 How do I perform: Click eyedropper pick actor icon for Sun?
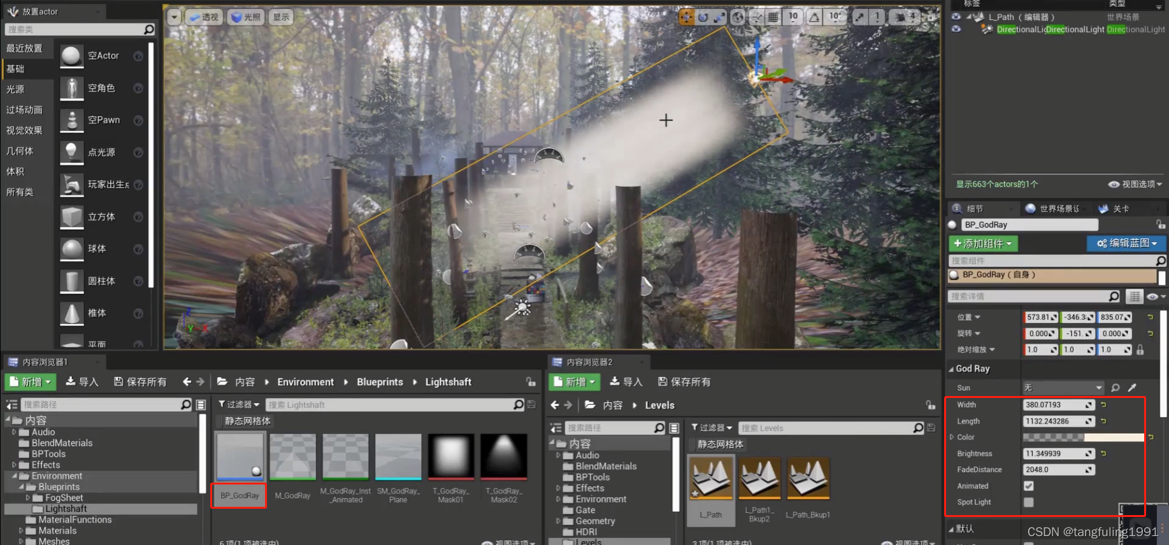click(1132, 388)
